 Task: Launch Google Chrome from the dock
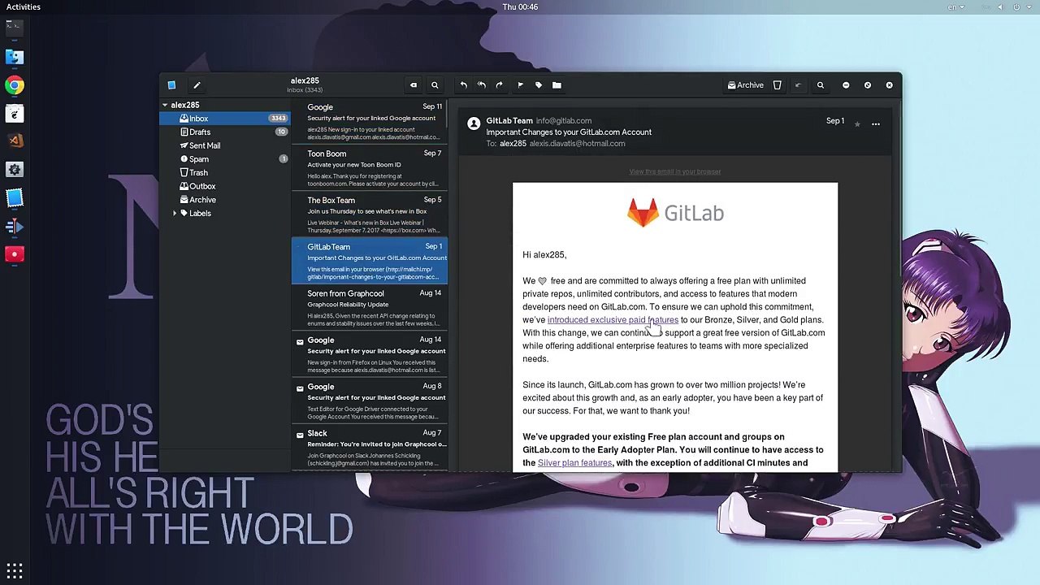[x=14, y=85]
